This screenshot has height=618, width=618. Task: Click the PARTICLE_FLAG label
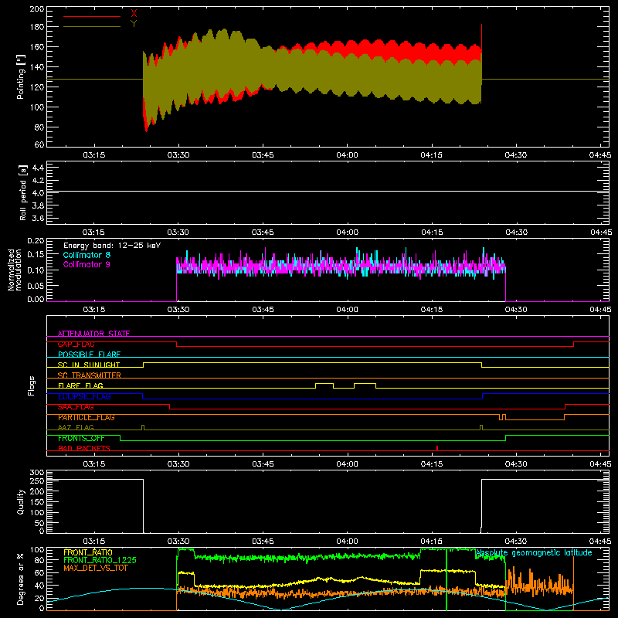coord(87,417)
